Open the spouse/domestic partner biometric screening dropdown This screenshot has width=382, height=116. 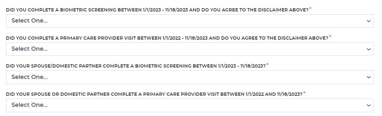(190, 77)
